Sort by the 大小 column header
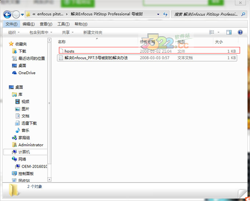Image resolution: width=250 pixels, height=201 pixels. click(x=219, y=42)
